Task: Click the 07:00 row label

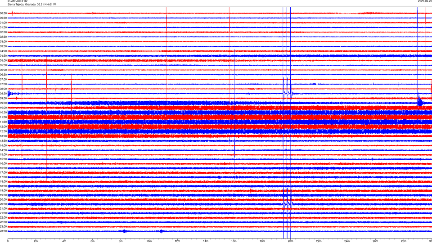Action: (3, 79)
